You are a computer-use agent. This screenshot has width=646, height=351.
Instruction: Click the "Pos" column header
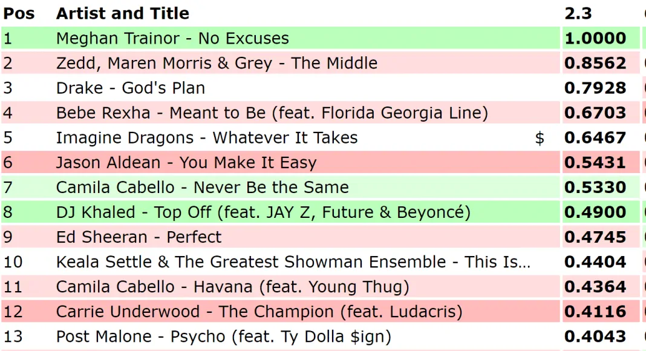(19, 13)
